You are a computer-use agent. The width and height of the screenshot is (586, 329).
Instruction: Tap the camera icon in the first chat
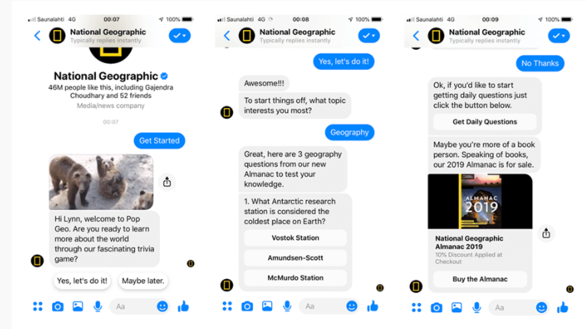coord(57,307)
